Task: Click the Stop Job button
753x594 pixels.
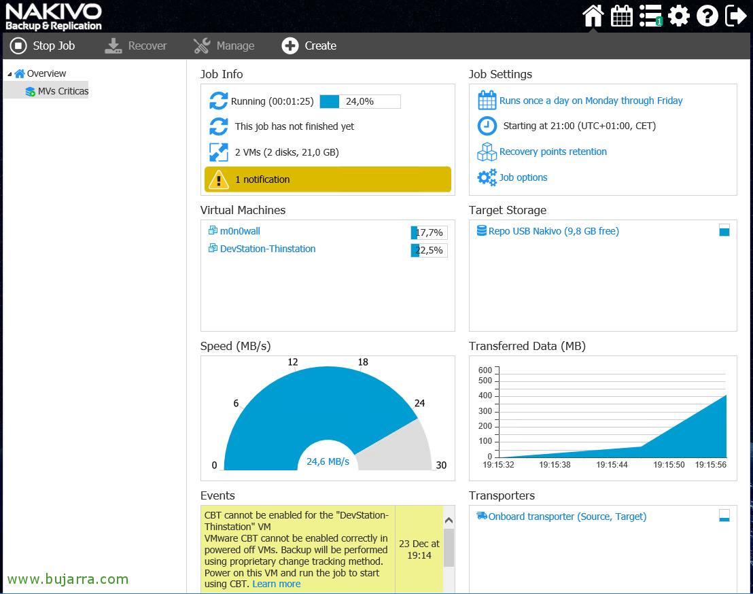Action: pos(43,46)
